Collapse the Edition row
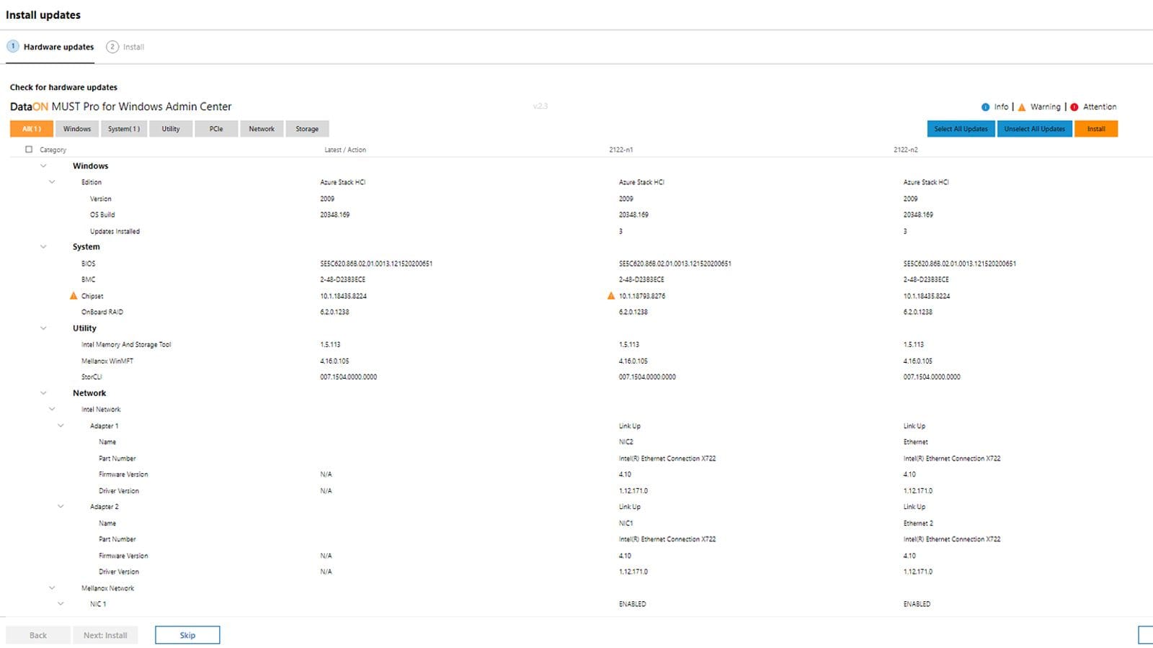The image size is (1153, 648). [x=52, y=182]
